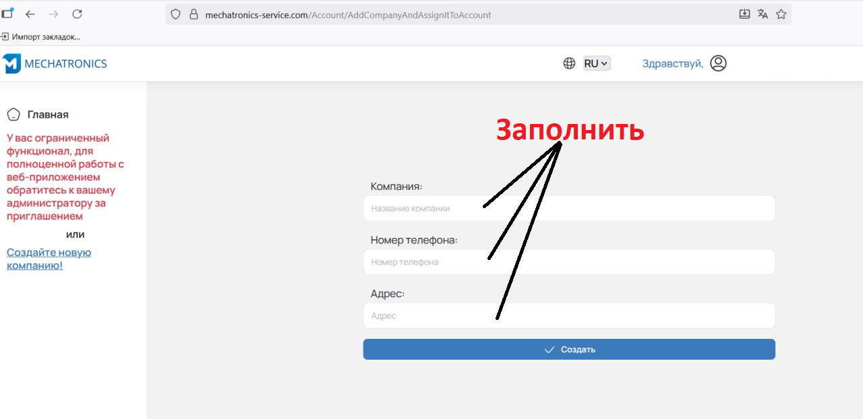
Task: Bookmark this page with the star icon
Action: 781,14
